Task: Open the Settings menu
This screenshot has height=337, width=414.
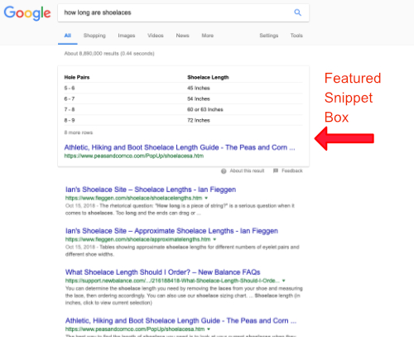Action: pos(269,36)
